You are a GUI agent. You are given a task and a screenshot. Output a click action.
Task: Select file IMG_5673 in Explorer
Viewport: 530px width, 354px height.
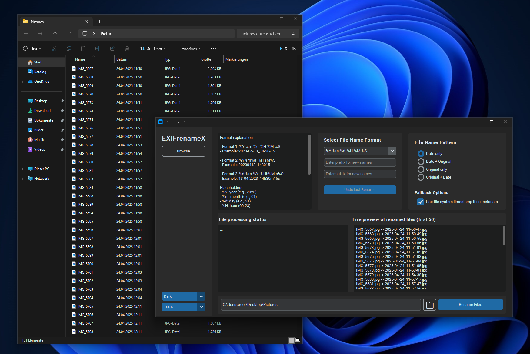pos(85,103)
